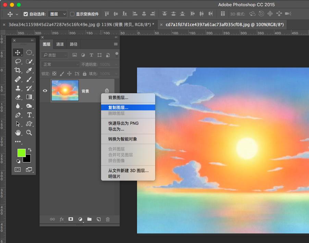The image size is (309, 243).
Task: Click the green foreground color swatch
Action: pos(21,153)
